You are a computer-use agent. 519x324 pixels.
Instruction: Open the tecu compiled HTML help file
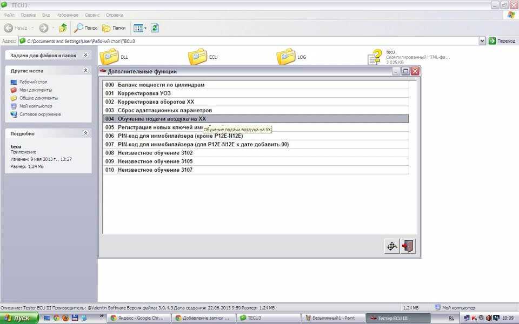pyautogui.click(x=375, y=57)
